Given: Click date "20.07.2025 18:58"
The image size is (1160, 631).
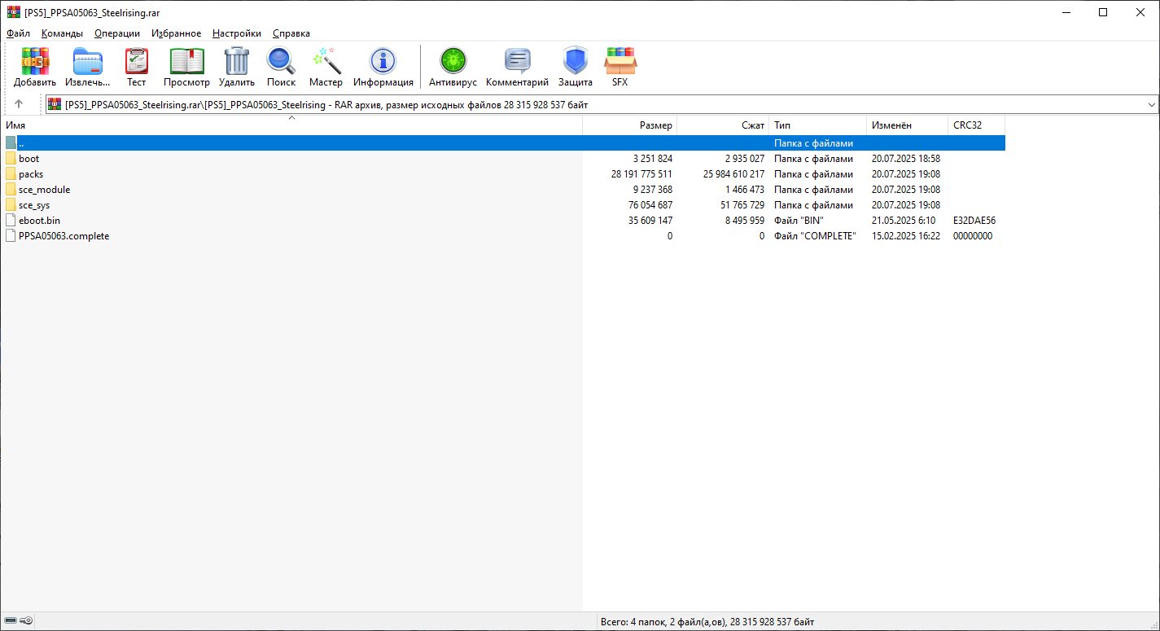Looking at the screenshot, I should (x=906, y=159).
